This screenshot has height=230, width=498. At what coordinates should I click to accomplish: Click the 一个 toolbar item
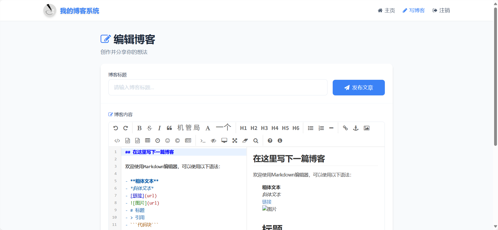(223, 127)
